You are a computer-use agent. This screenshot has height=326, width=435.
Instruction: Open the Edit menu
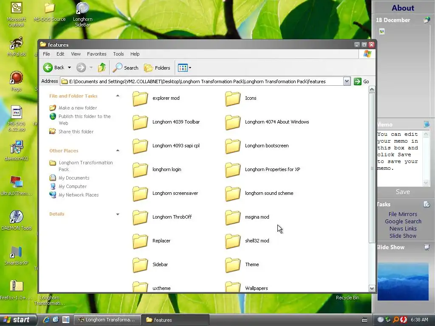coord(60,54)
